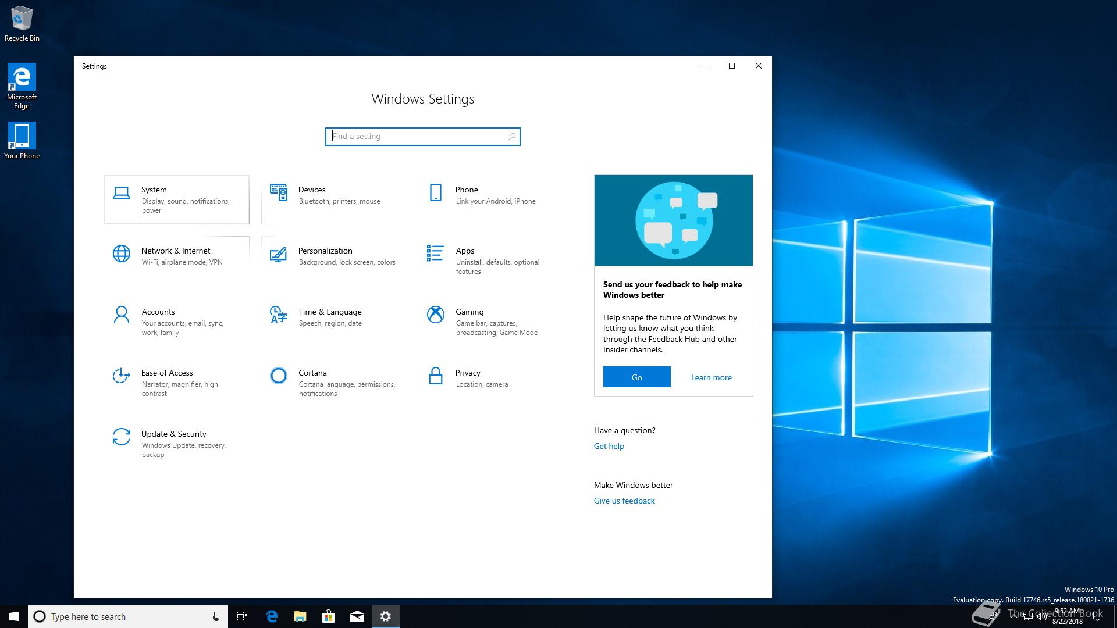
Task: Click the Personalization category title
Action: coord(325,251)
